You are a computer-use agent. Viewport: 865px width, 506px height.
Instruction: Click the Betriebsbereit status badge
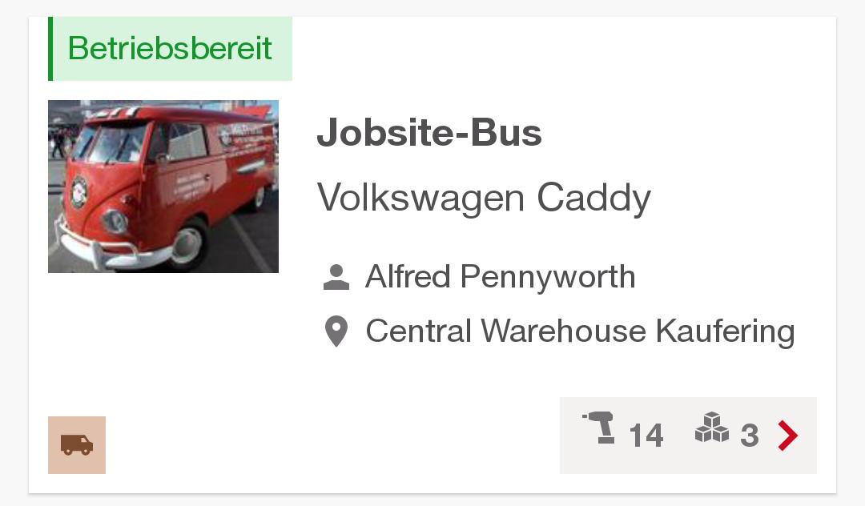(x=171, y=49)
